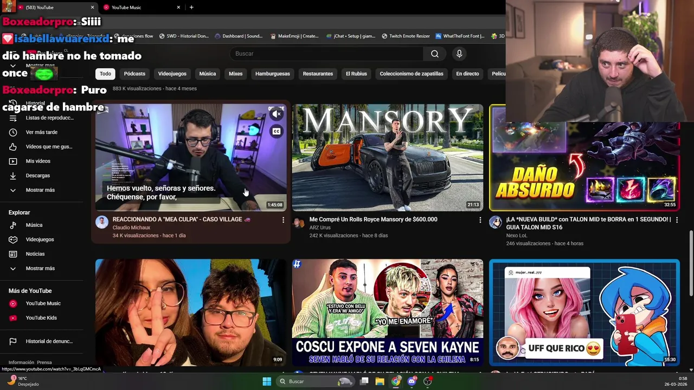Select the Videojuegos filter chip
Screen dimensions: 694x390
coord(172,74)
